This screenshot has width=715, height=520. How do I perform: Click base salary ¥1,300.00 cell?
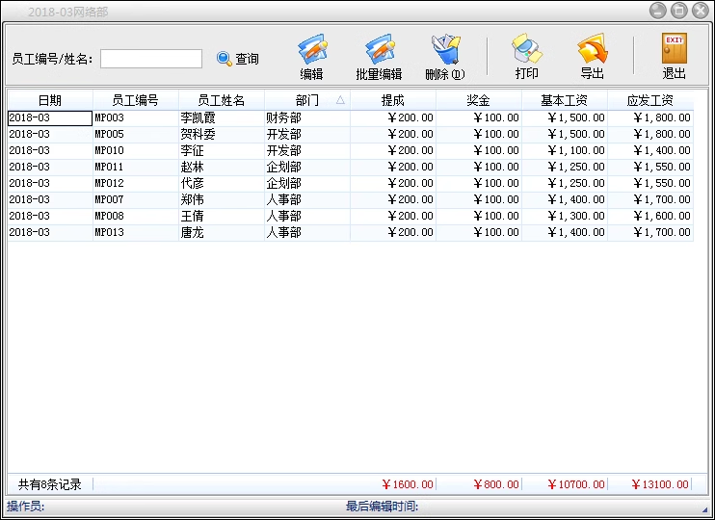click(565, 217)
